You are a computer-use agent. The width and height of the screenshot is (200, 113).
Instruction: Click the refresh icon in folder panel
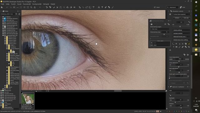pyautogui.click(x=19, y=14)
